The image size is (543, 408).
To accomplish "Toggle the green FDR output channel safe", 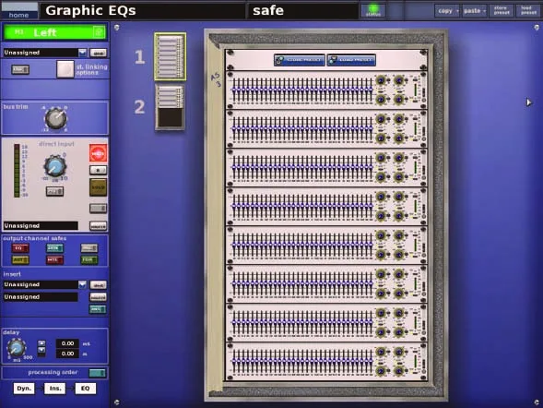I will 89,259.
